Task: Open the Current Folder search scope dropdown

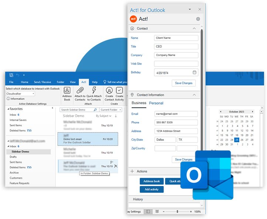Action: (110, 110)
